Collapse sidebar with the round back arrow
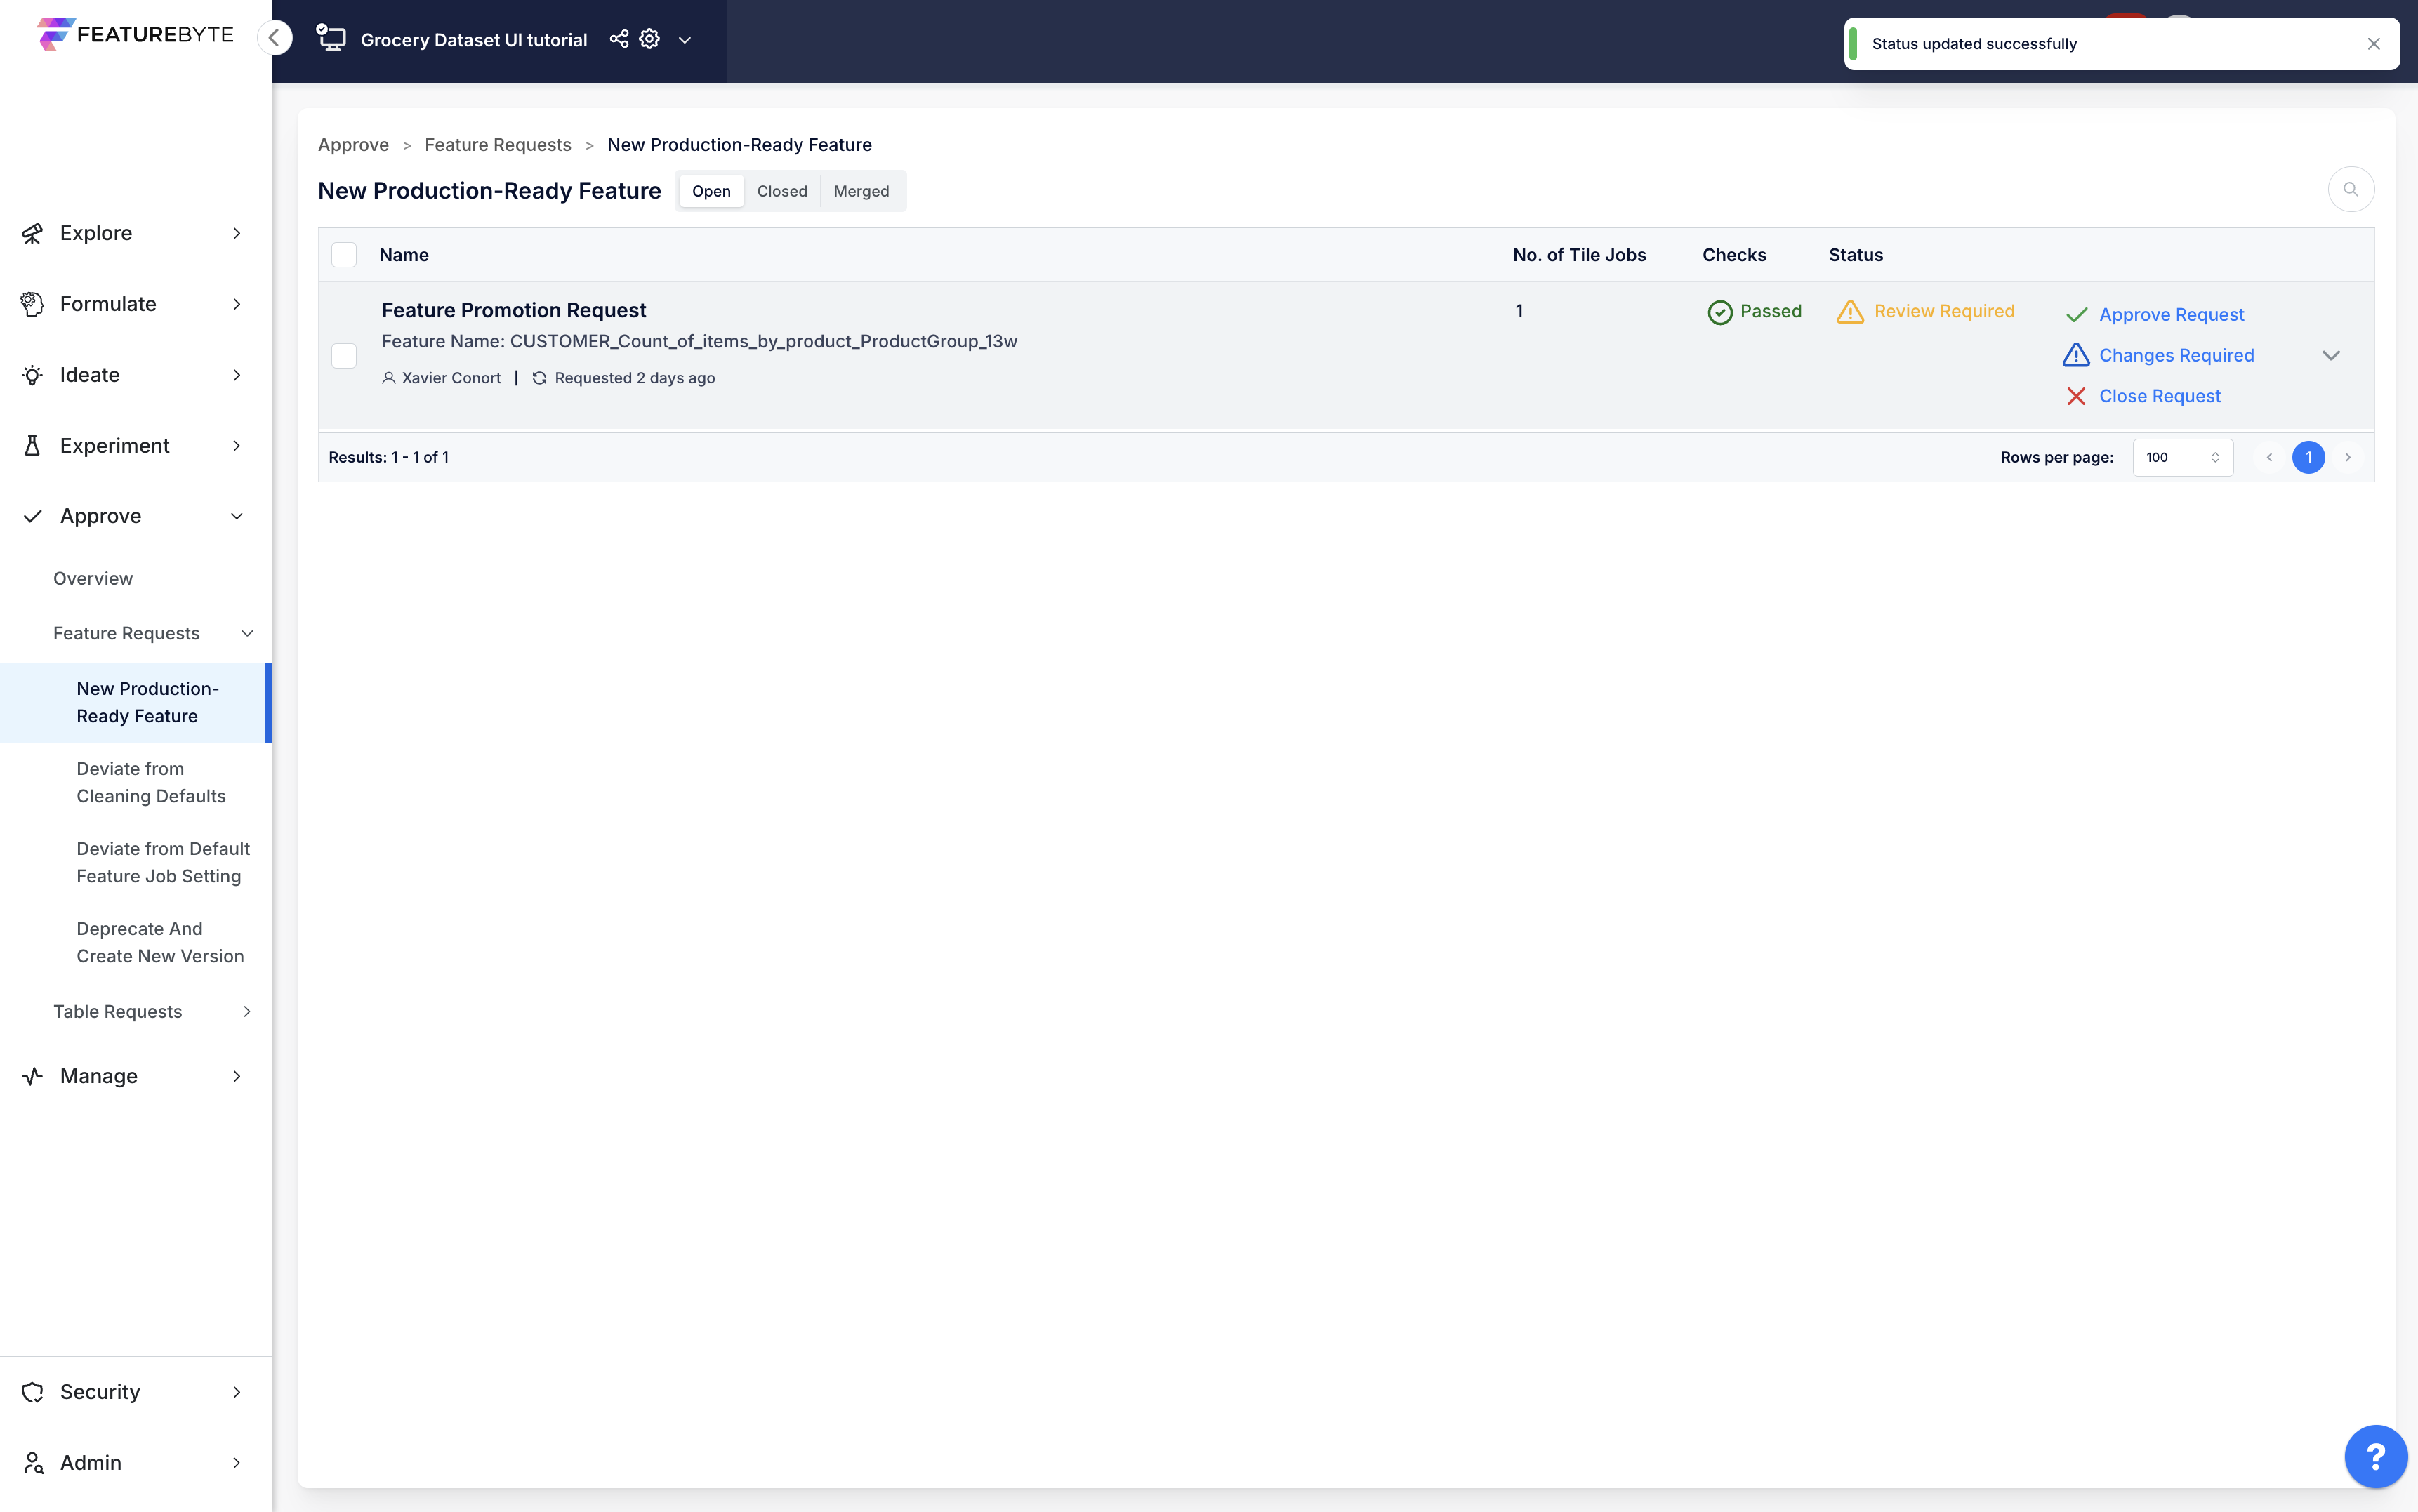The height and width of the screenshot is (1512, 2418). [274, 38]
